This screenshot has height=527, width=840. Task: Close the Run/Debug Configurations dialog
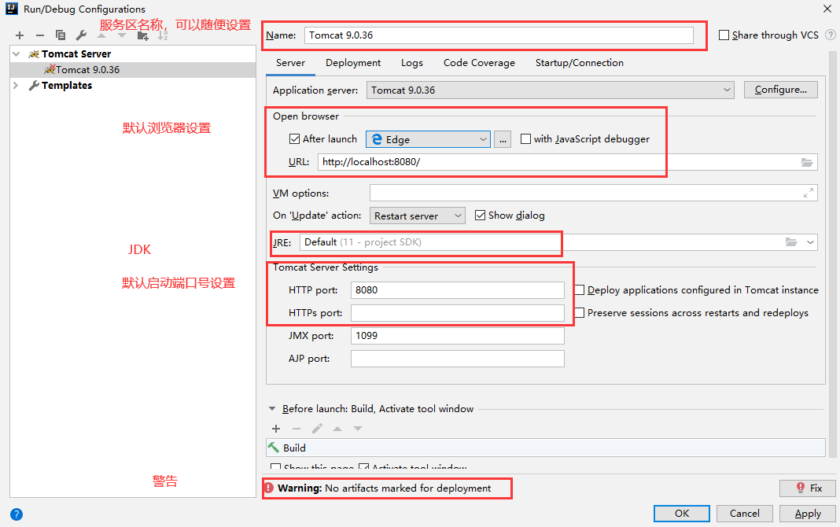(827, 9)
